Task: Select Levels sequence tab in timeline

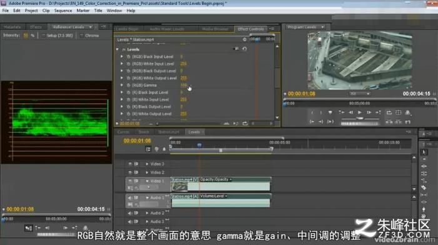Action: 194,132
